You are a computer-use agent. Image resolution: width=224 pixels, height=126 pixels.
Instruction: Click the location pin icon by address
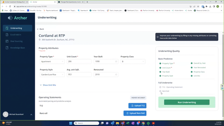click(40, 40)
